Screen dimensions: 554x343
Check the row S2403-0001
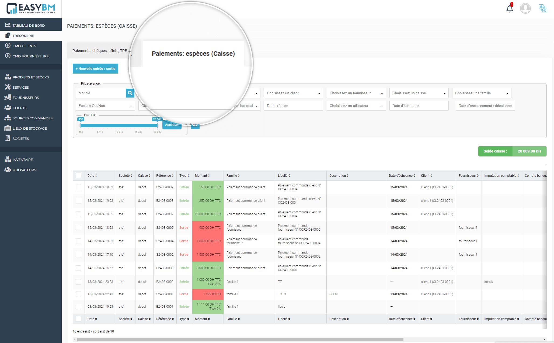[78, 294]
